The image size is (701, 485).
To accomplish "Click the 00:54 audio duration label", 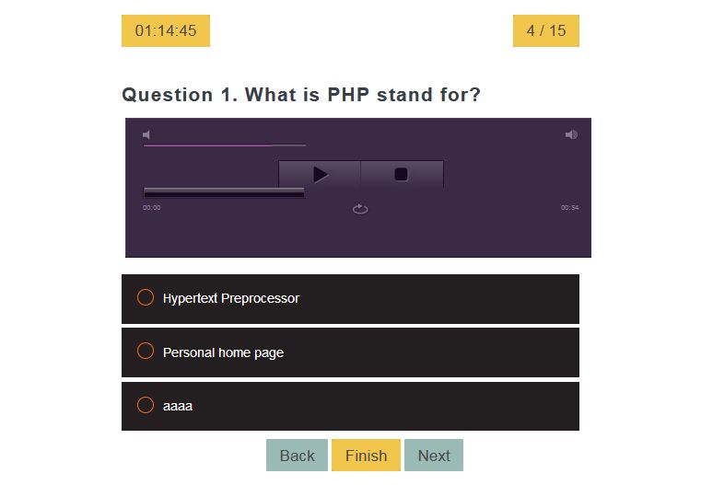I will (x=569, y=208).
